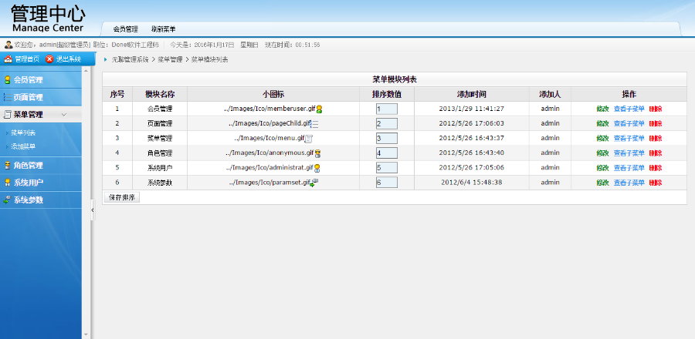Click 删除 for 角色管理 row
The width and height of the screenshot is (695, 339).
656,153
